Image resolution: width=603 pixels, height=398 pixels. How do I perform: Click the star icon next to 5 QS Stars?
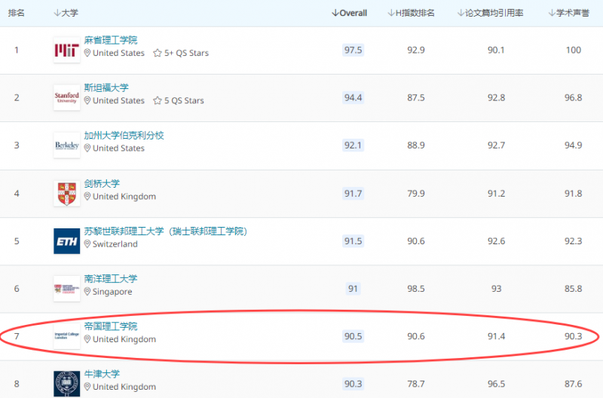pos(158,101)
